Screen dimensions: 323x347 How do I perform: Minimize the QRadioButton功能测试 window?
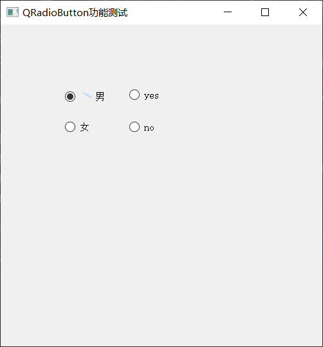(x=228, y=12)
